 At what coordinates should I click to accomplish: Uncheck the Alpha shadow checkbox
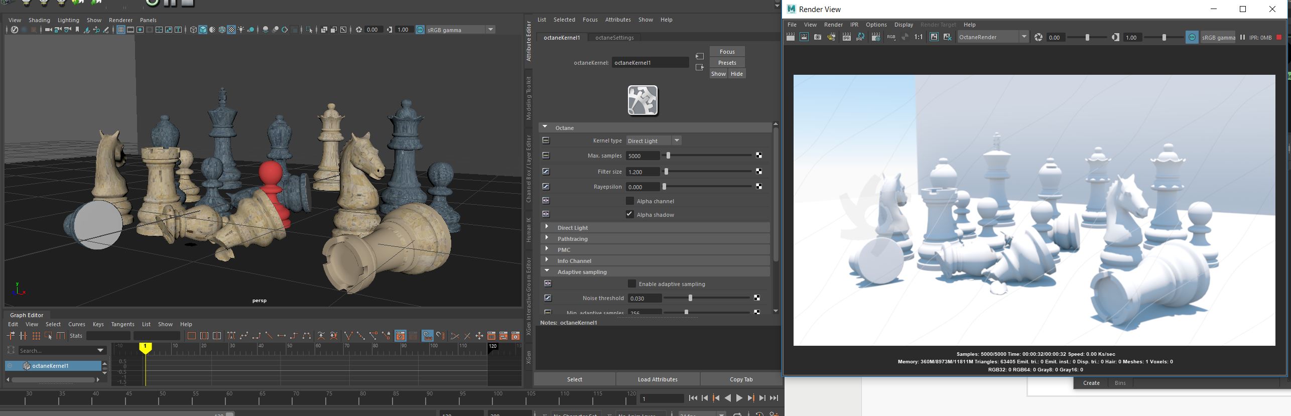(x=630, y=214)
